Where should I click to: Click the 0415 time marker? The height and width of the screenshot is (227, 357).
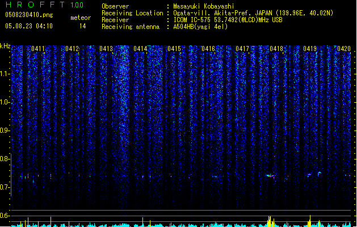coord(174,49)
